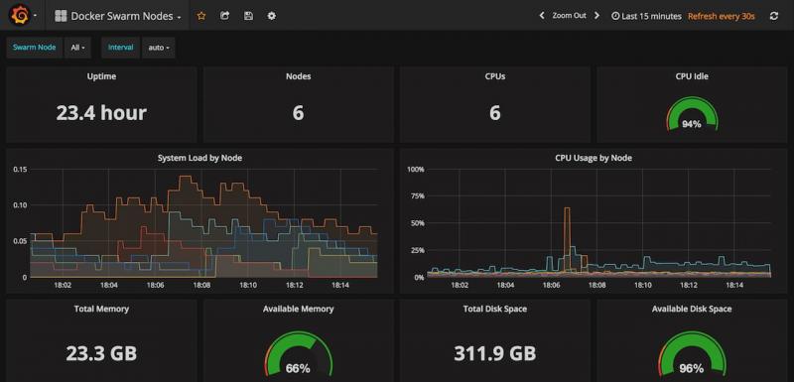Open the Grafana logo main menu
The image size is (794, 382).
tap(22, 16)
